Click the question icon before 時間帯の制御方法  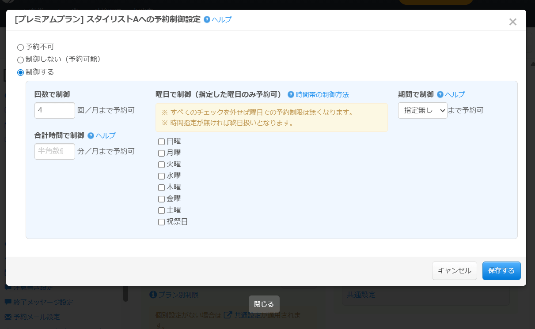point(291,94)
